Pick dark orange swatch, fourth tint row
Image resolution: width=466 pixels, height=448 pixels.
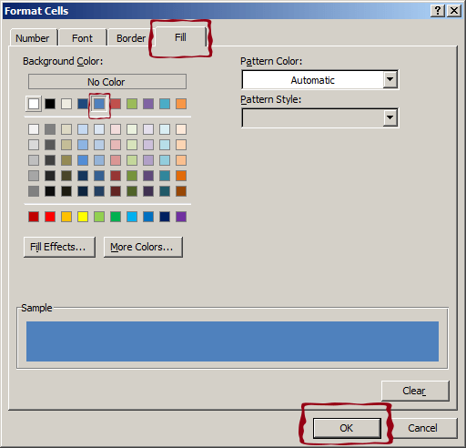(181, 176)
